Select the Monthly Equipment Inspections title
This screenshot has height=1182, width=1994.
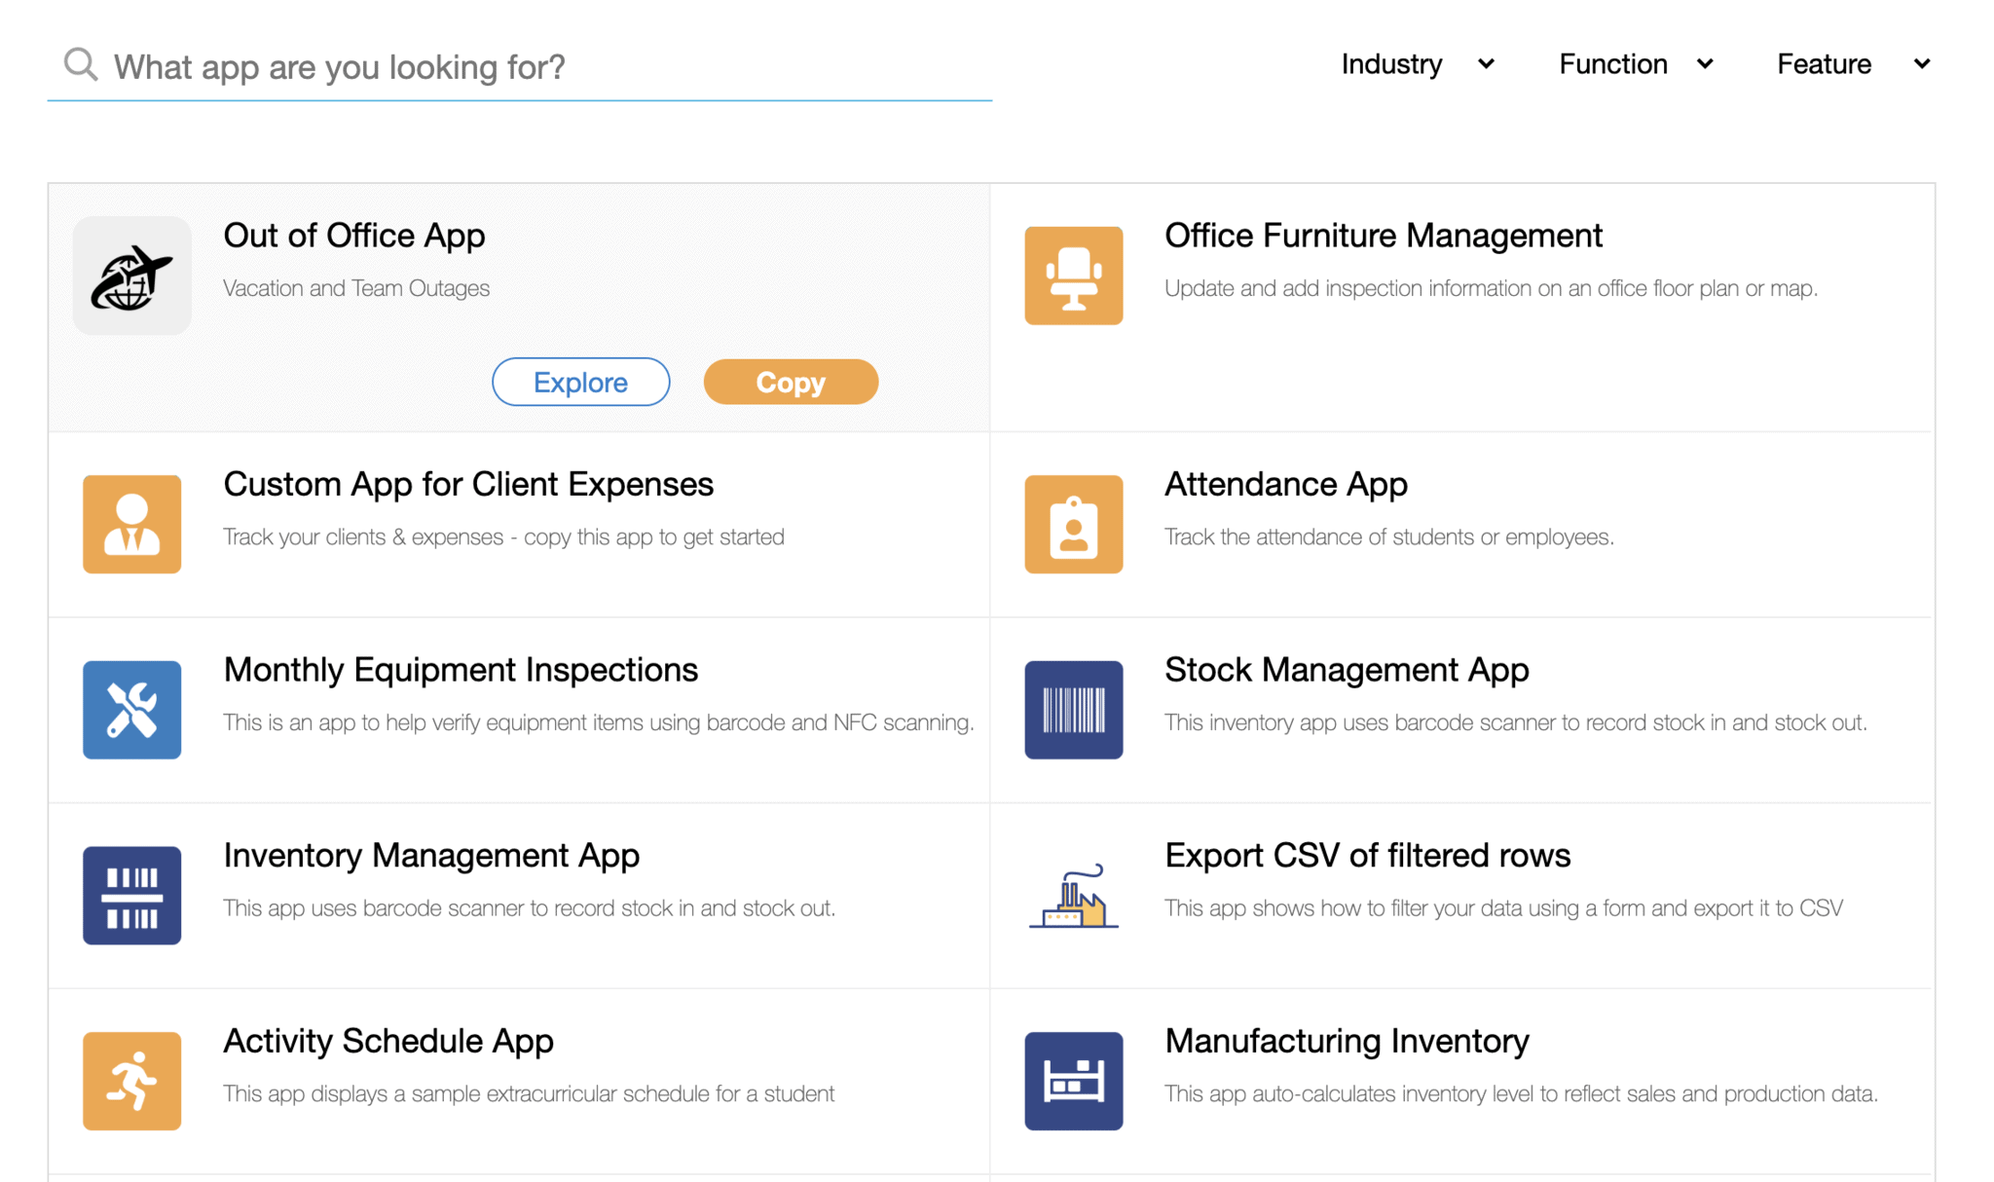click(x=461, y=670)
